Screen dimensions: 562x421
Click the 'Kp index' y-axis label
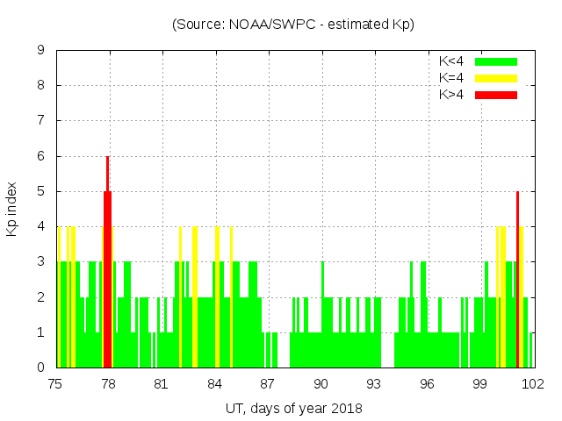[x=12, y=209]
